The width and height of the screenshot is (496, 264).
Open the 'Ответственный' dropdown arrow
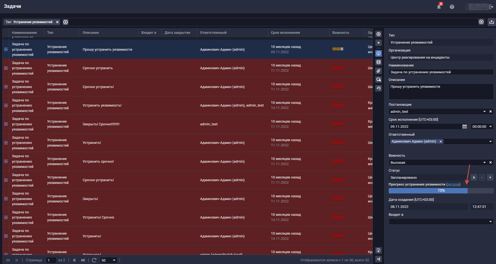click(x=490, y=142)
